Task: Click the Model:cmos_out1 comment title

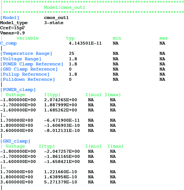Action: pos(65,7)
